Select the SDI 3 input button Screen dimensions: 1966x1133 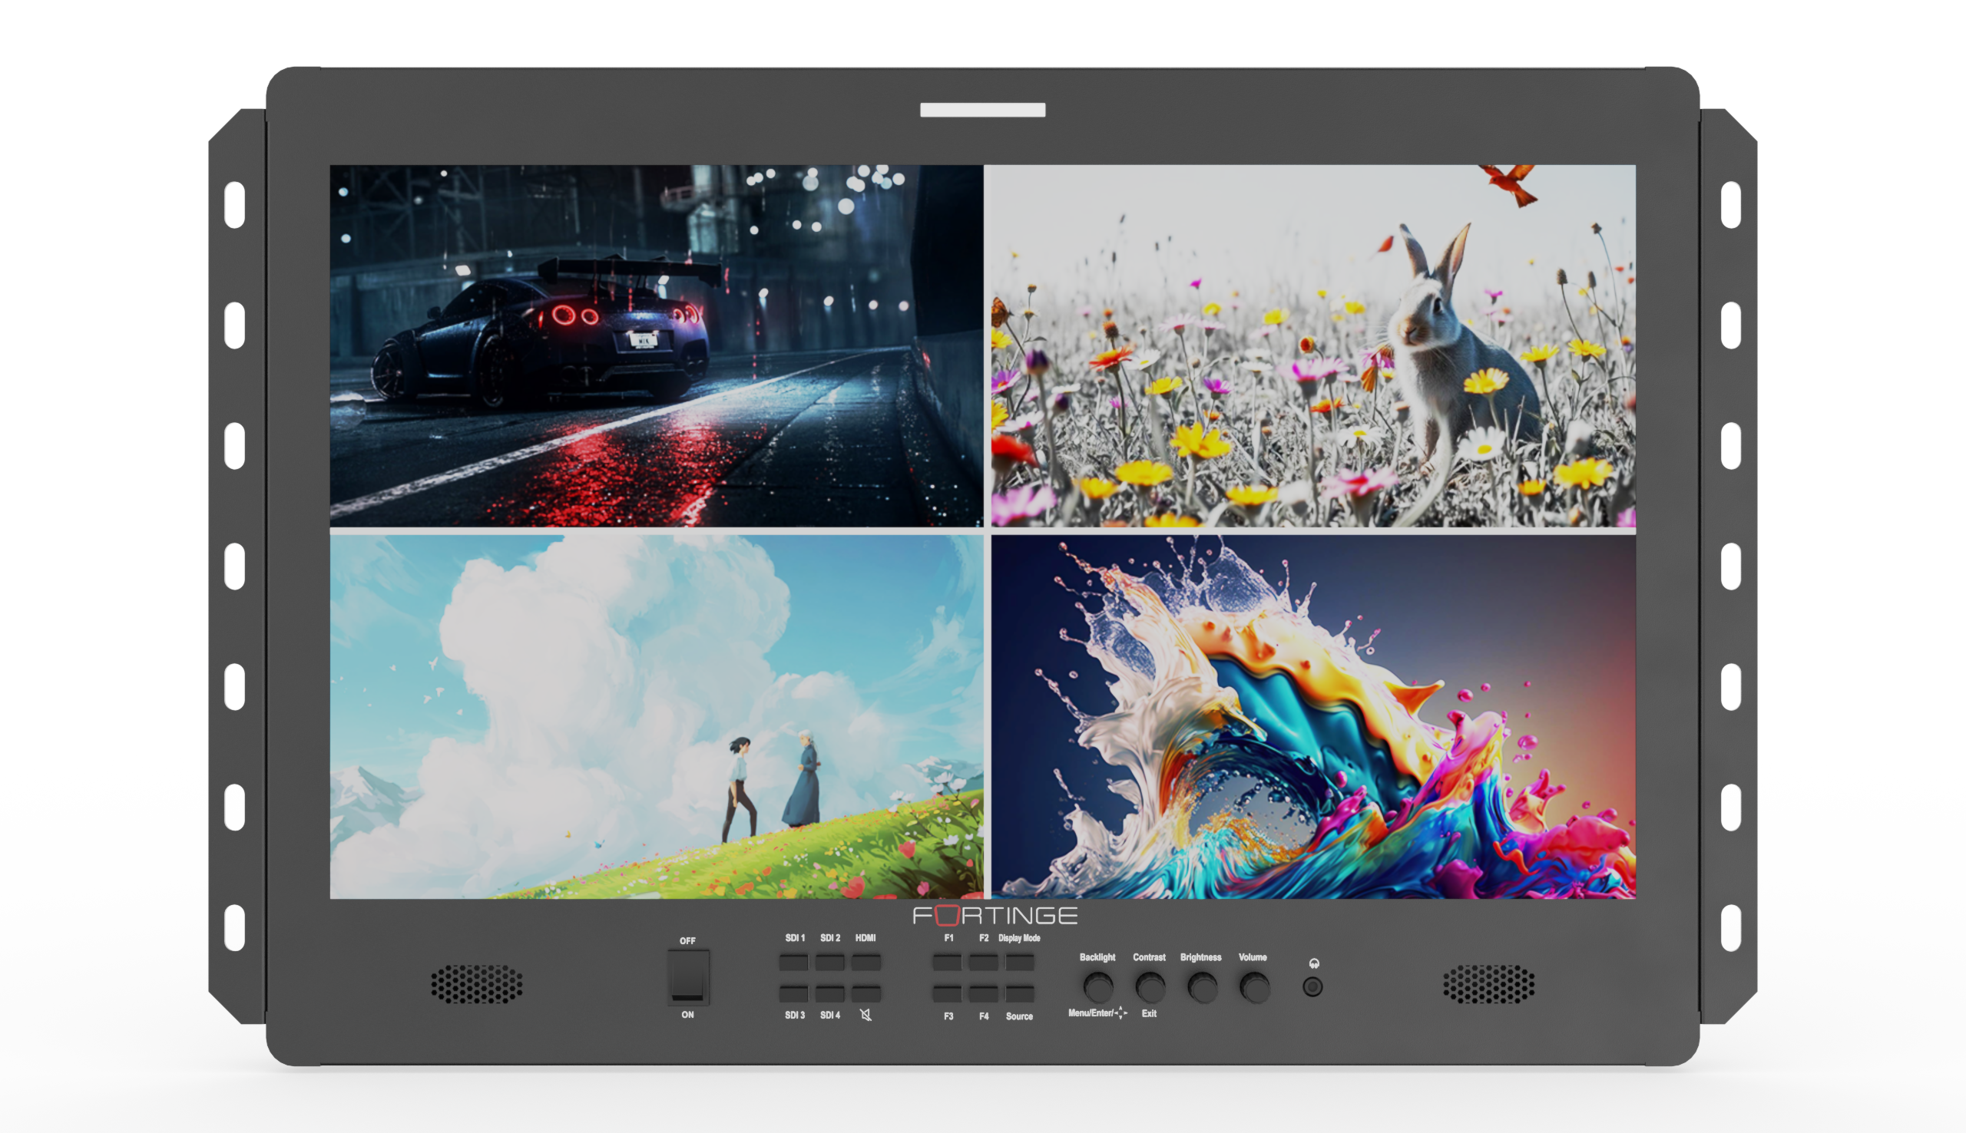[794, 994]
